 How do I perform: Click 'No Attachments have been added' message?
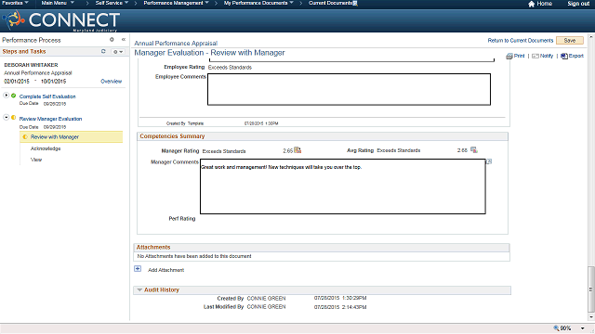[x=194, y=256]
